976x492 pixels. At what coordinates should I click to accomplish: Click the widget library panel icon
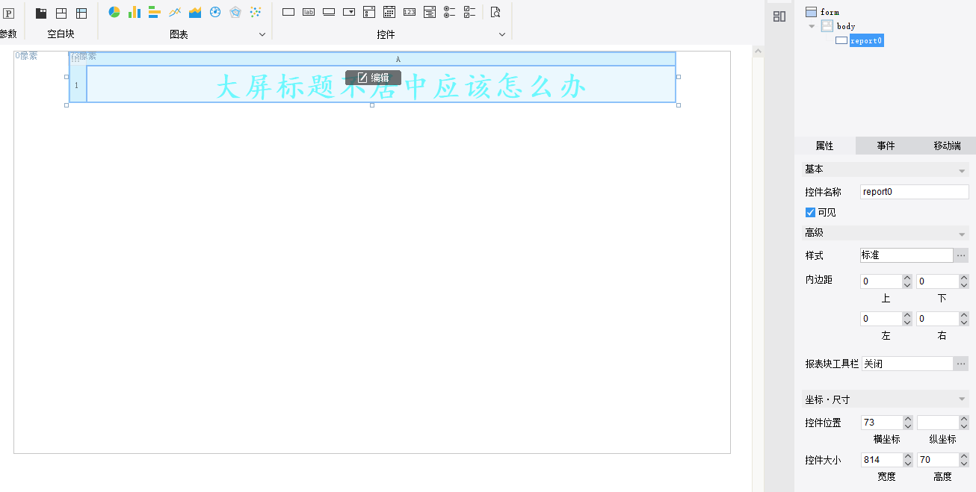(x=779, y=16)
